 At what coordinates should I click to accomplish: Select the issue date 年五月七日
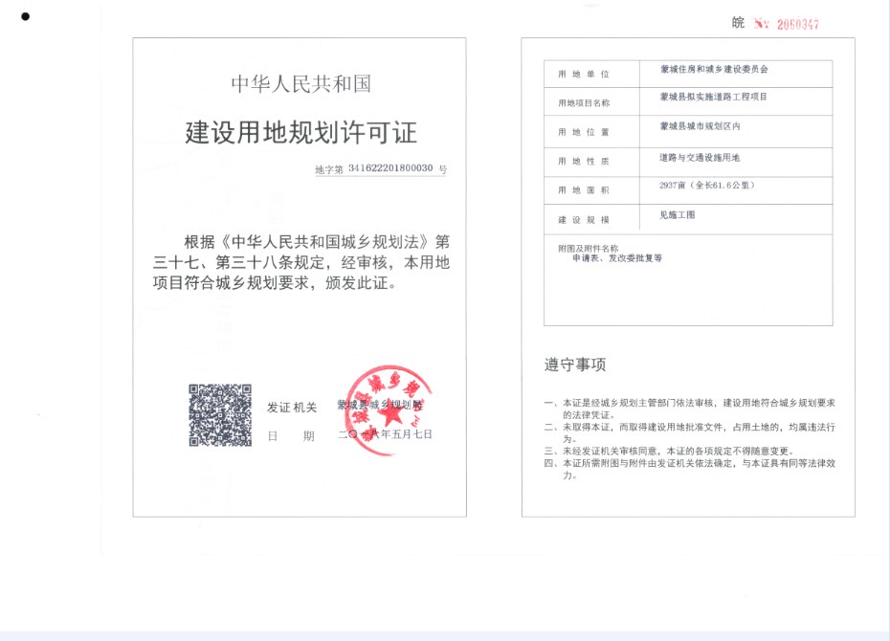(406, 434)
